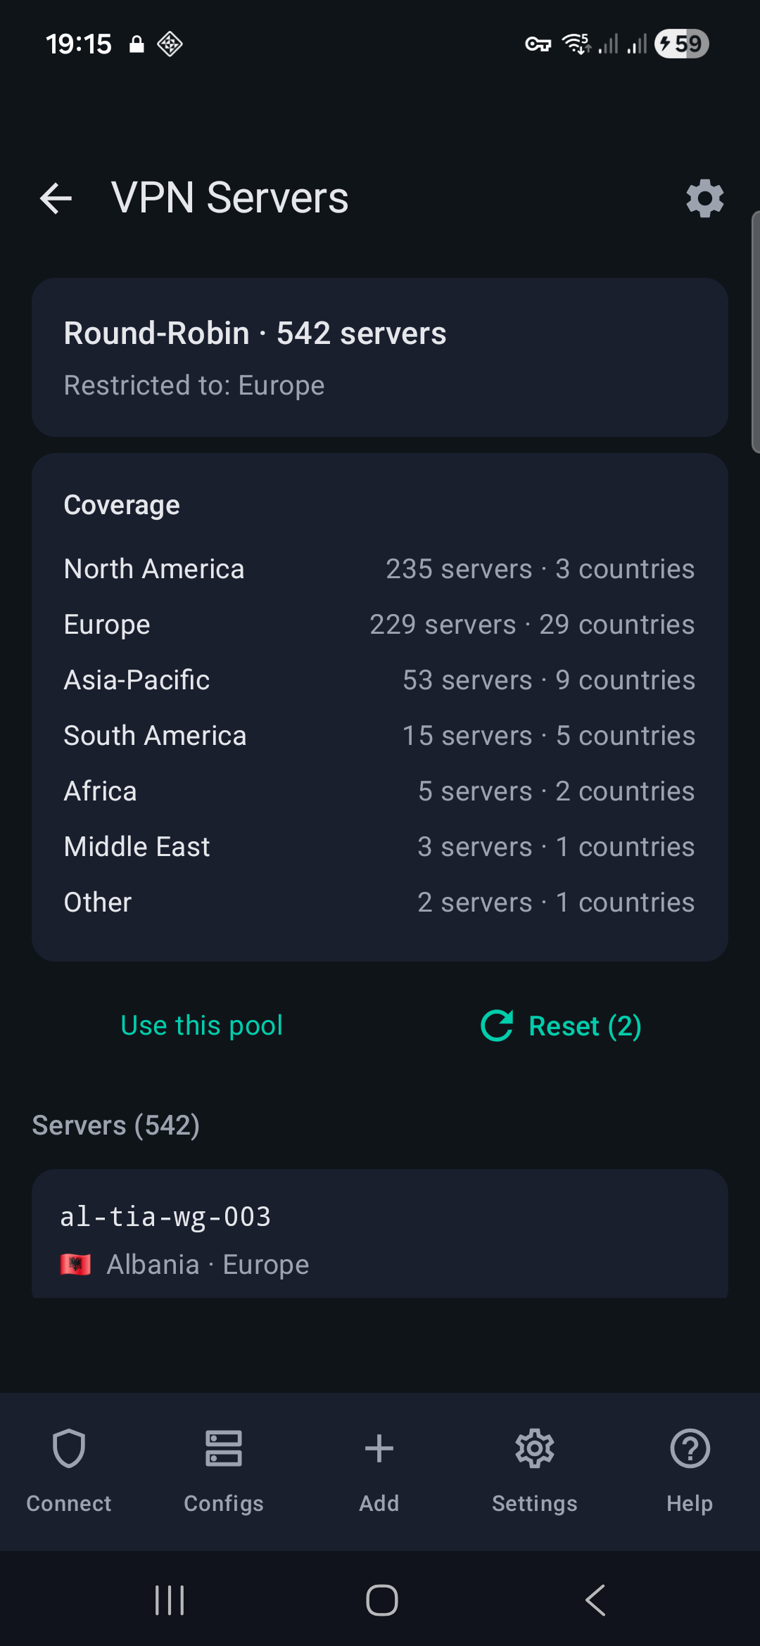Switch to the Help tab
Viewport: 760px width, 1646px height.
point(690,1470)
